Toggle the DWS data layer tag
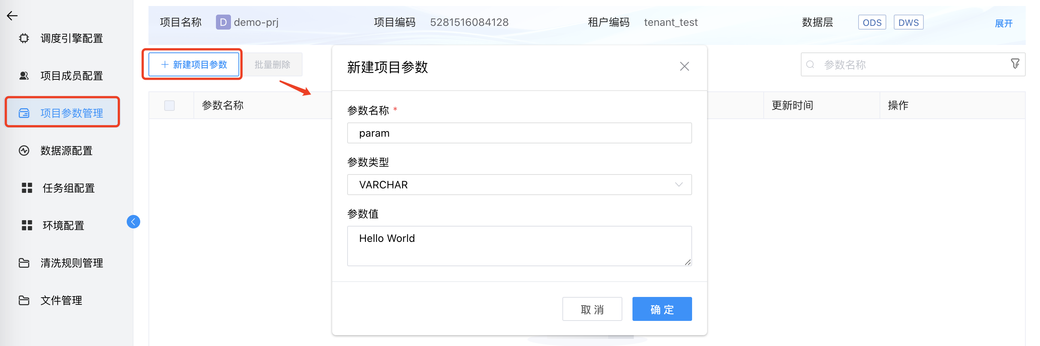The width and height of the screenshot is (1040, 346). 908,22
